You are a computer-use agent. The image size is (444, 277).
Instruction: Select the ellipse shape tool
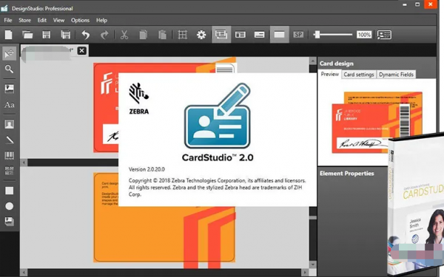click(x=10, y=206)
